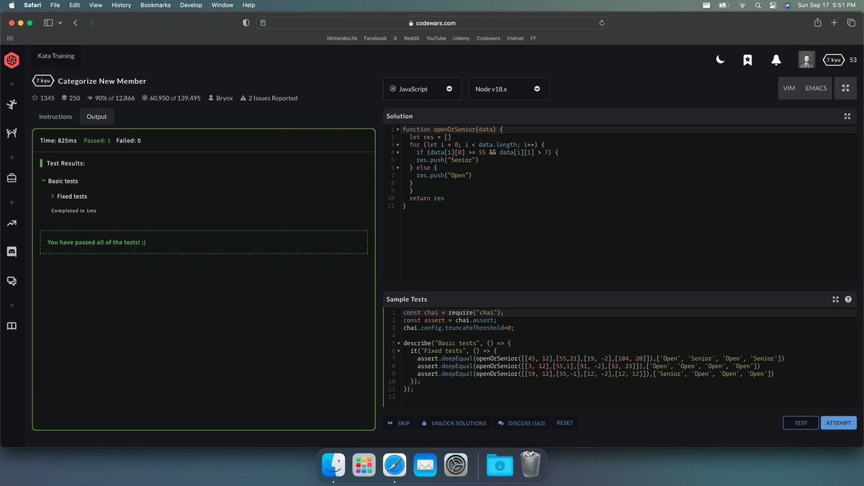This screenshot has height=486, width=864.
Task: Fold the for loop at line 3
Action: click(397, 145)
